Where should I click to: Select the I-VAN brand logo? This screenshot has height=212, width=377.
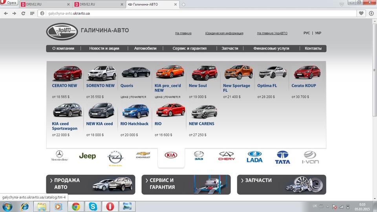(x=310, y=157)
